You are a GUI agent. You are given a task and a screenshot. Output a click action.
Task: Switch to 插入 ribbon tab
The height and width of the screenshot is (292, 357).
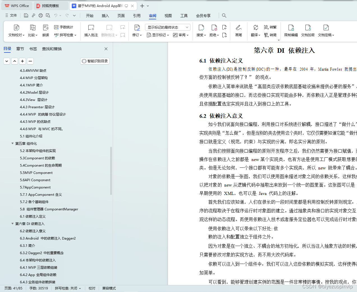[105, 16]
